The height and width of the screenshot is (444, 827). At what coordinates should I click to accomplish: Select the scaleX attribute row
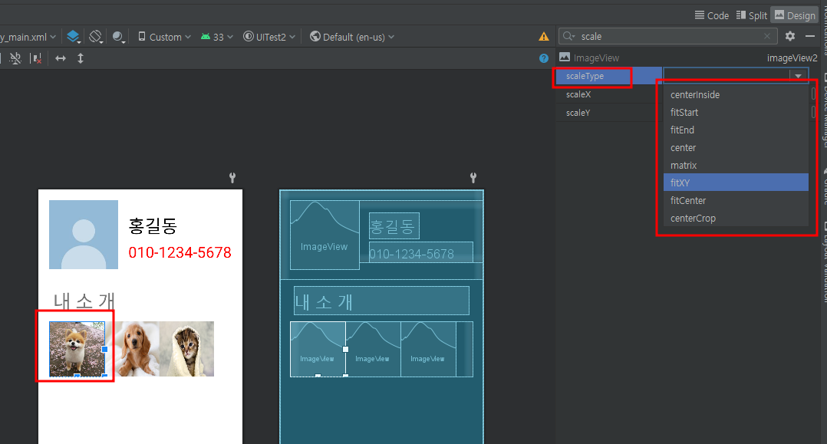pos(608,94)
